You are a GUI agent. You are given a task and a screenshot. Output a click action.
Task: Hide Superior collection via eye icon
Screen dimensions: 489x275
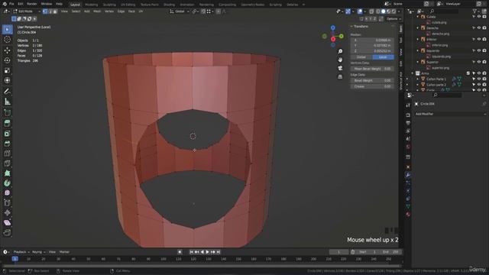[x=479, y=62]
